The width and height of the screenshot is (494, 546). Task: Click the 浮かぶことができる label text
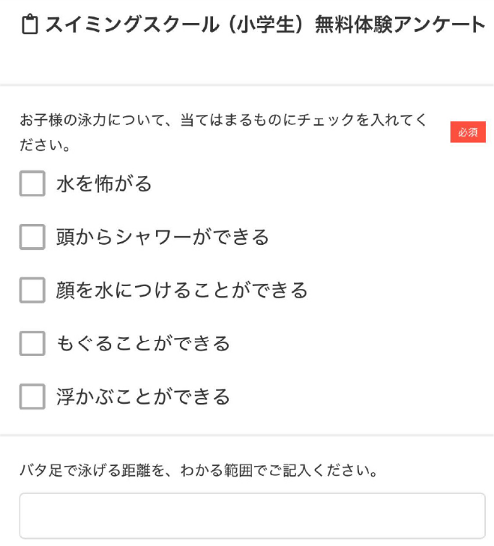[143, 396]
